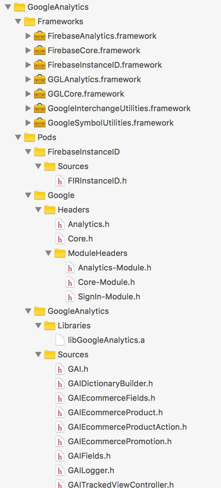The width and height of the screenshot is (221, 488).
Task: Collapse the Frameworks group
Action: 18,21
